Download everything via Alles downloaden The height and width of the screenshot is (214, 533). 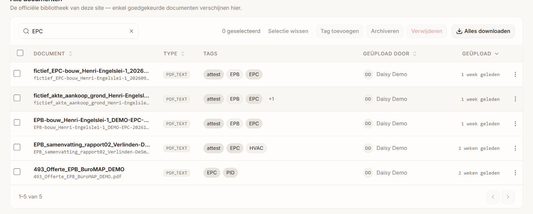click(483, 31)
